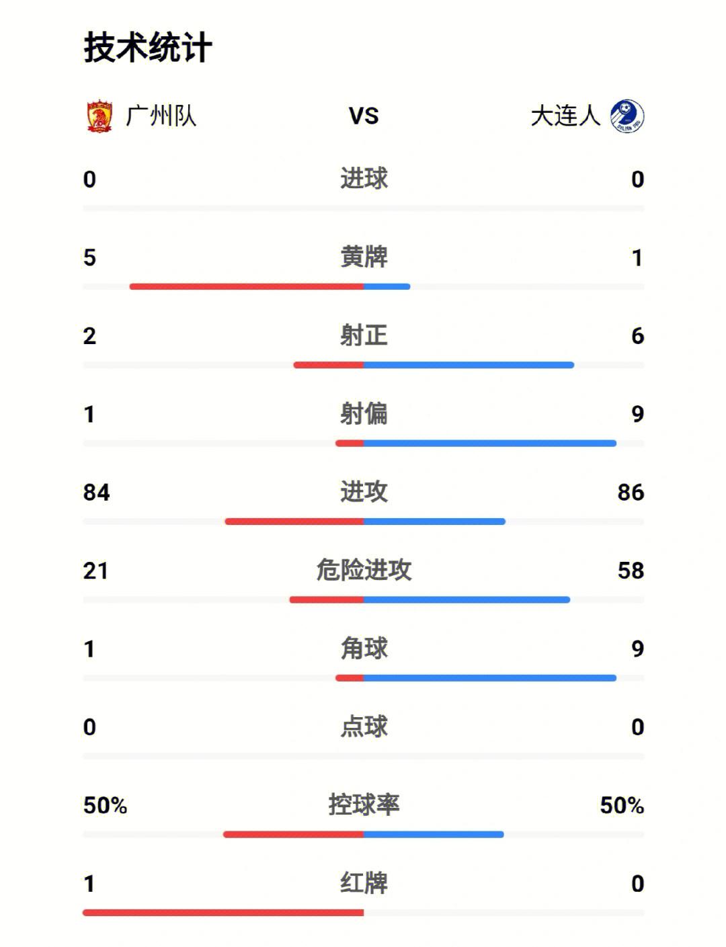
Task: Open the 大连人 team name link
Action: (565, 116)
